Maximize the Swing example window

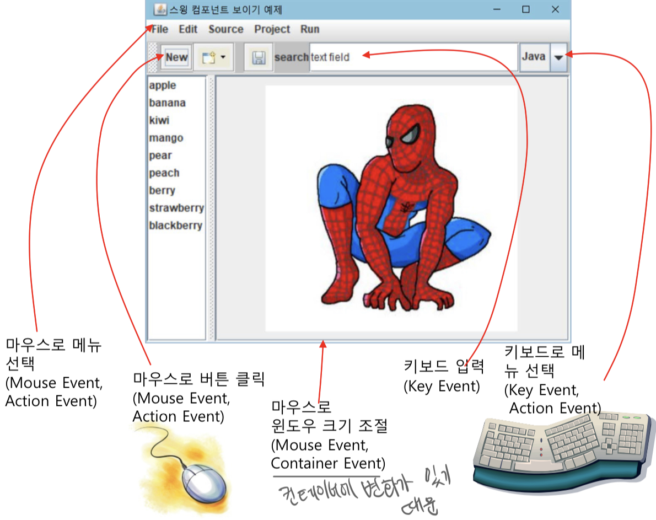coord(526,9)
